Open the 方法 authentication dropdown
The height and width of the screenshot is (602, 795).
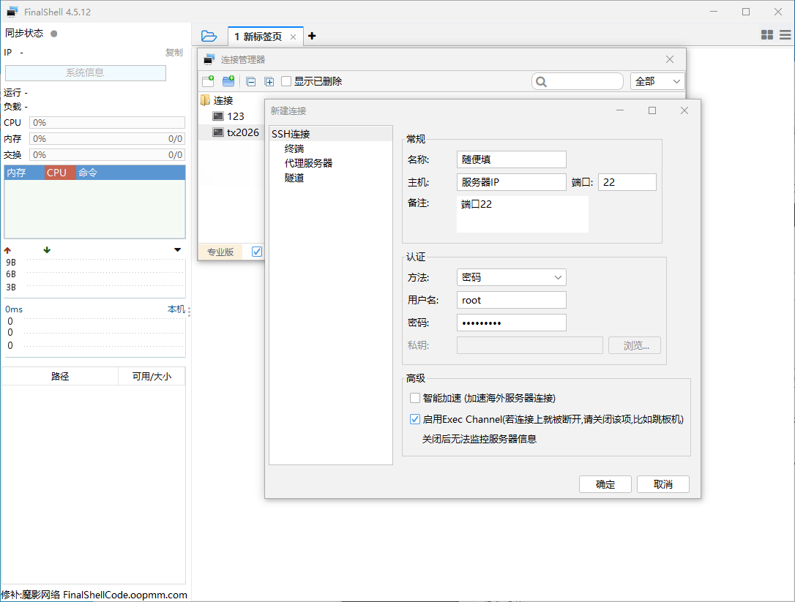511,277
